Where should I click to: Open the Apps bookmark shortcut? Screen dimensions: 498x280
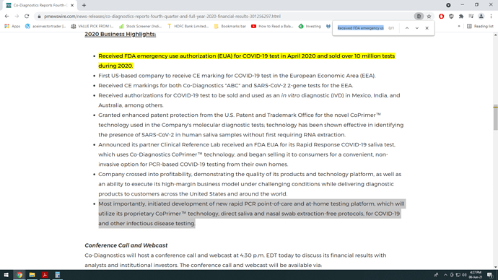pyautogui.click(x=12, y=27)
